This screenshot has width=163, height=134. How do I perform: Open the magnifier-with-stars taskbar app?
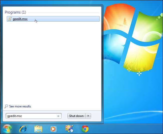point(69,129)
